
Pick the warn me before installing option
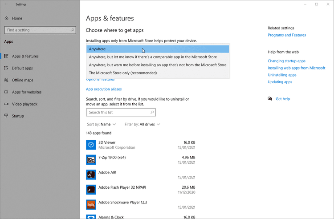pyautogui.click(x=158, y=65)
